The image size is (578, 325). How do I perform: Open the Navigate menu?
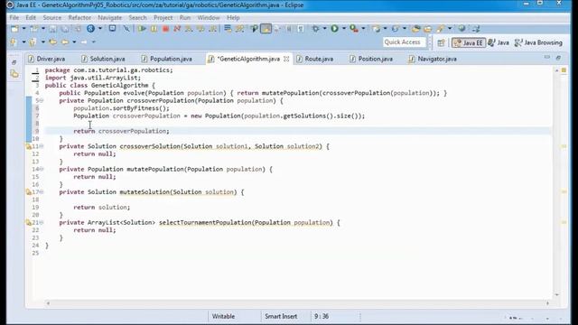(109, 18)
